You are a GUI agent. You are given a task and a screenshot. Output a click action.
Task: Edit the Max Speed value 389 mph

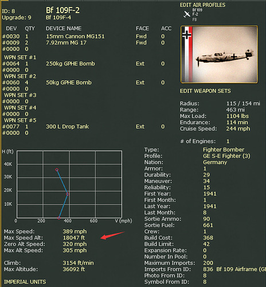click(x=75, y=231)
